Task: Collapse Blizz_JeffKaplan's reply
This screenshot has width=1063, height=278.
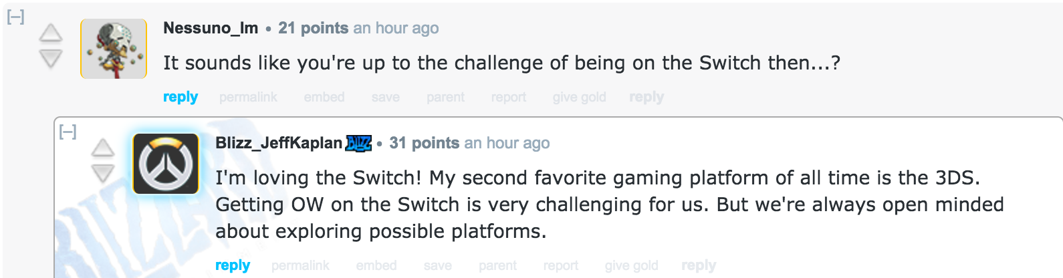Action: (68, 132)
